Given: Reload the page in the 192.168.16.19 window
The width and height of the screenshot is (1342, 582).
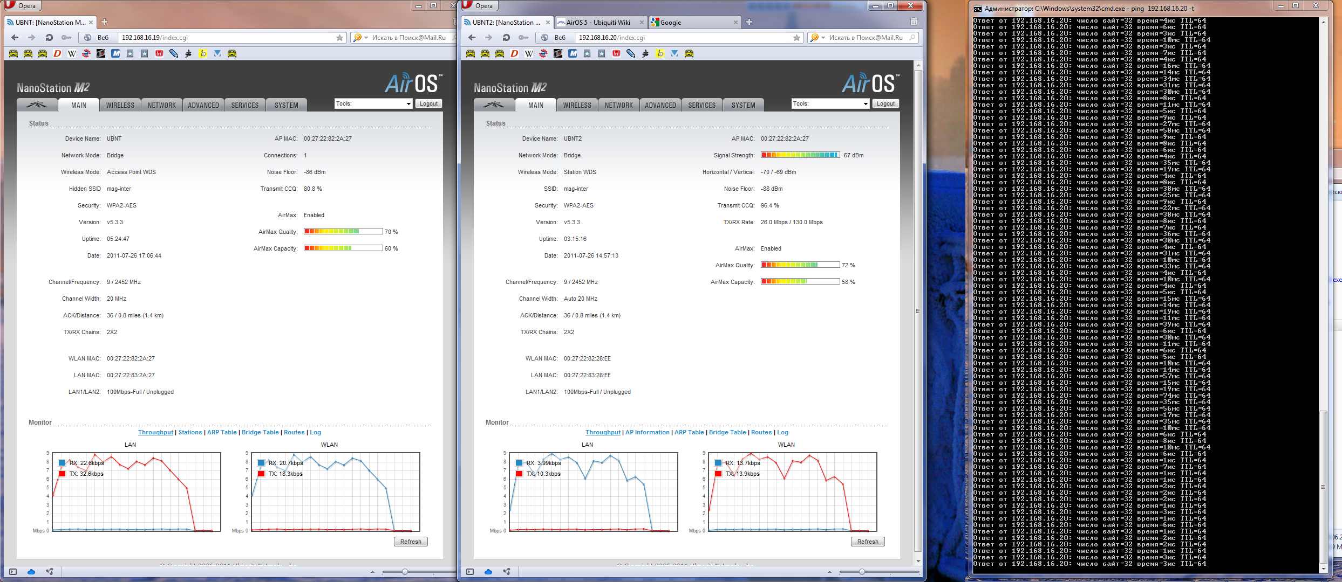Looking at the screenshot, I should coord(49,38).
